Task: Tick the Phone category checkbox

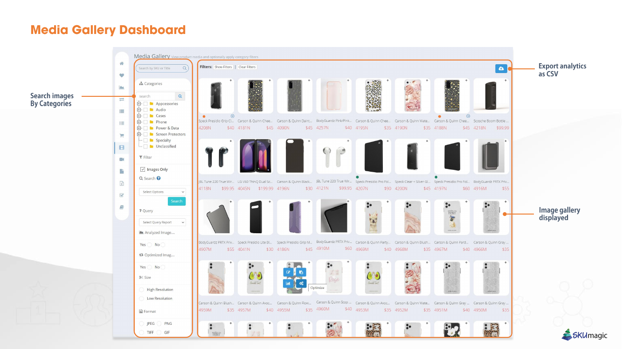Action: tap(145, 122)
